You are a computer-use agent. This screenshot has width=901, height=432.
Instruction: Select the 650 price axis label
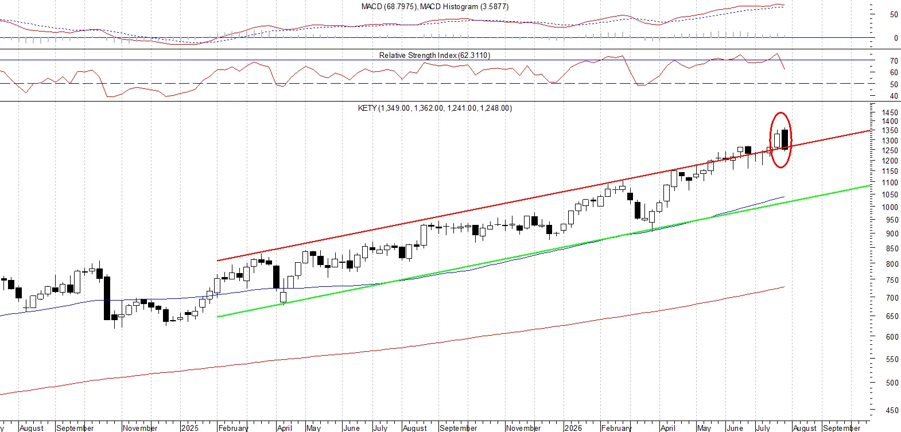pos(892,317)
